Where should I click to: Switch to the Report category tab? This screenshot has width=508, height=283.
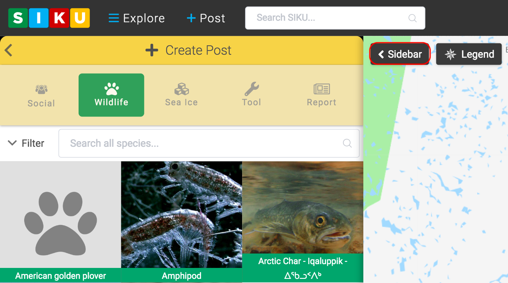[321, 95]
